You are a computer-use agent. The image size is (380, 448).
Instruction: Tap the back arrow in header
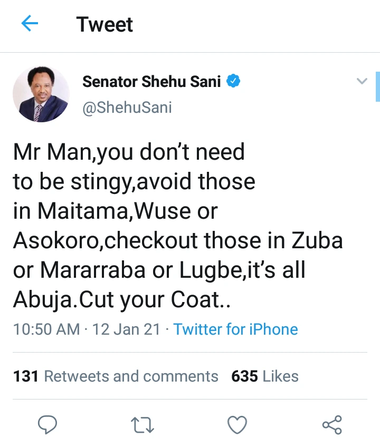pyautogui.click(x=30, y=24)
